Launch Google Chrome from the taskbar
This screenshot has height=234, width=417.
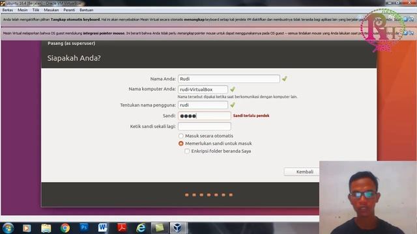65,228
